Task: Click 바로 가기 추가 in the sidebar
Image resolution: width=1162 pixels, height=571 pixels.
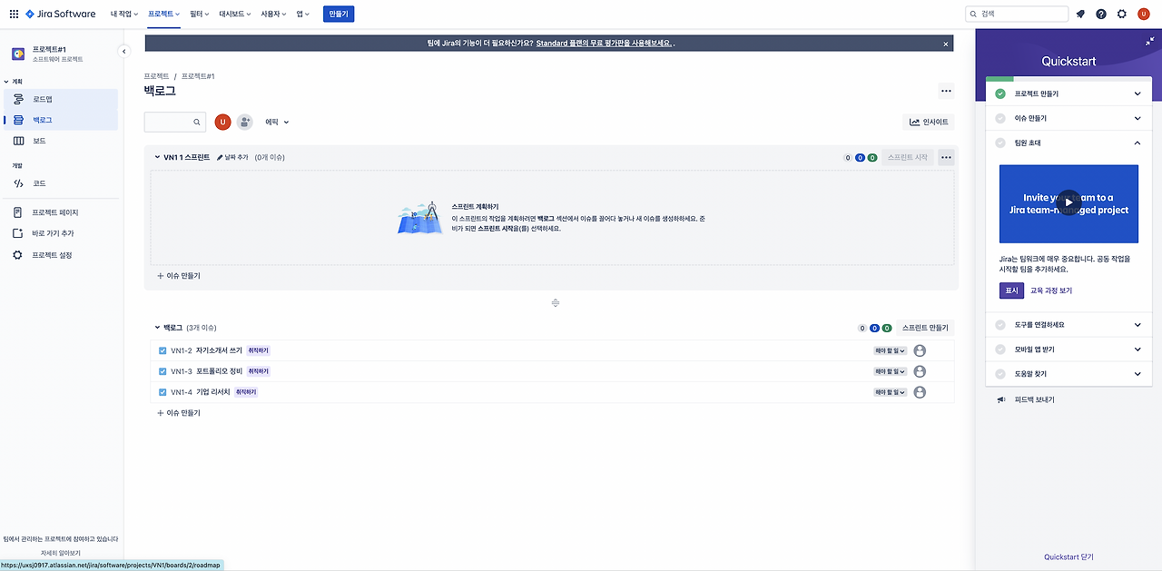Action: click(x=61, y=233)
